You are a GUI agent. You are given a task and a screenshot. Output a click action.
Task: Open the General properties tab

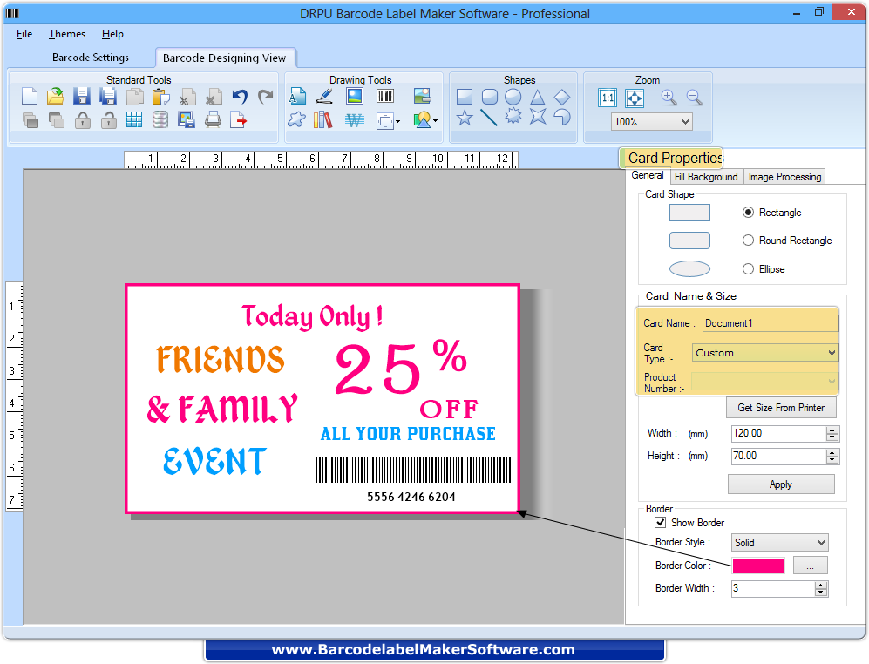tap(648, 176)
